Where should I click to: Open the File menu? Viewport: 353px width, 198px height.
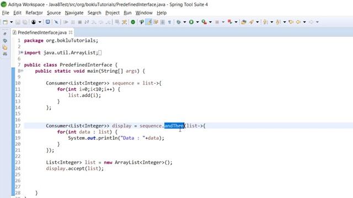(x=6, y=13)
